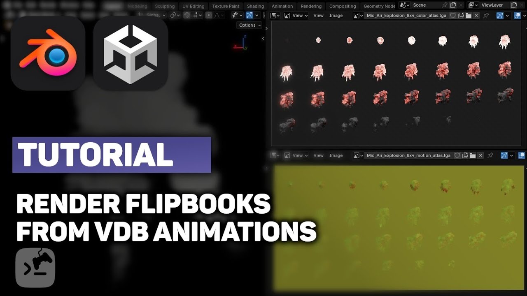Duplicate the color_atlas image with new image icon
Screen dimensions: 527x296
click(461, 15)
